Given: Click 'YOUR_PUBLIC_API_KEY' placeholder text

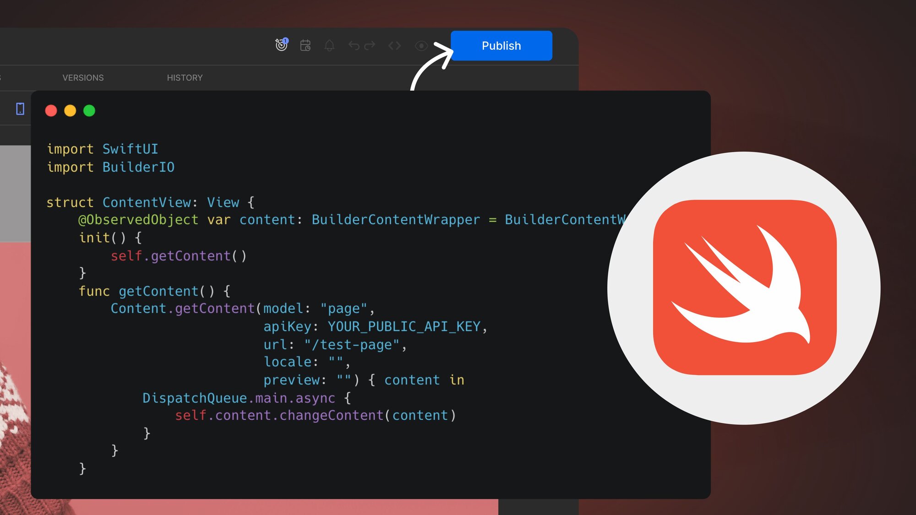Looking at the screenshot, I should tap(404, 326).
